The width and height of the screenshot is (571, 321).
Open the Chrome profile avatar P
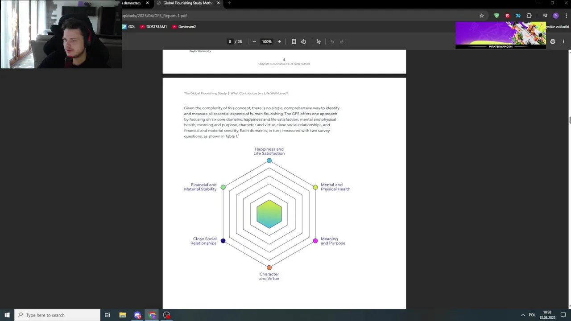coord(555,16)
